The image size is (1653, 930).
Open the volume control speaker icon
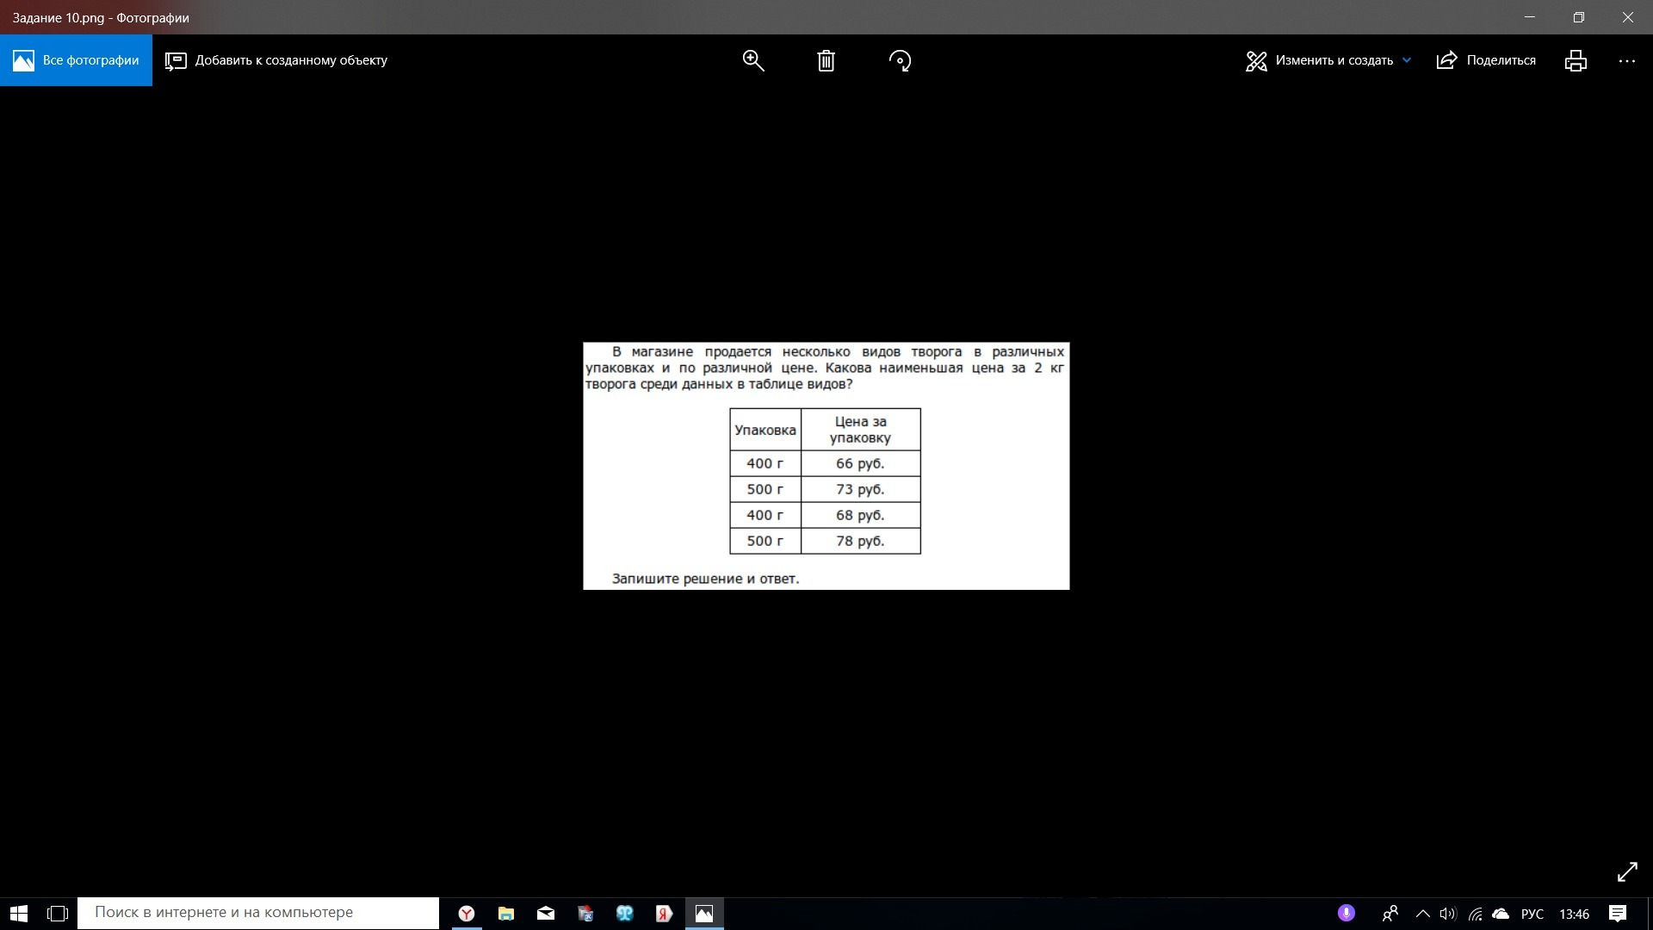1447,914
